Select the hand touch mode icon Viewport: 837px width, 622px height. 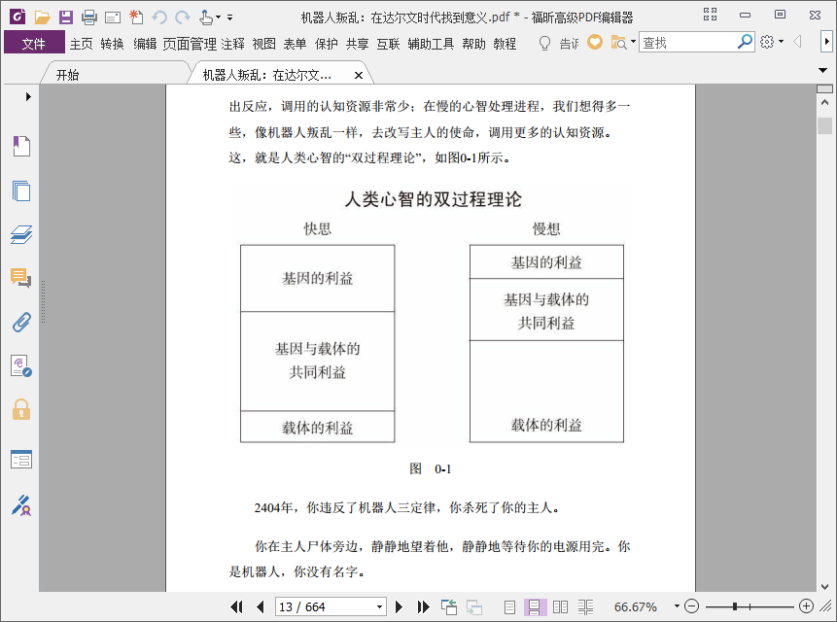point(207,17)
